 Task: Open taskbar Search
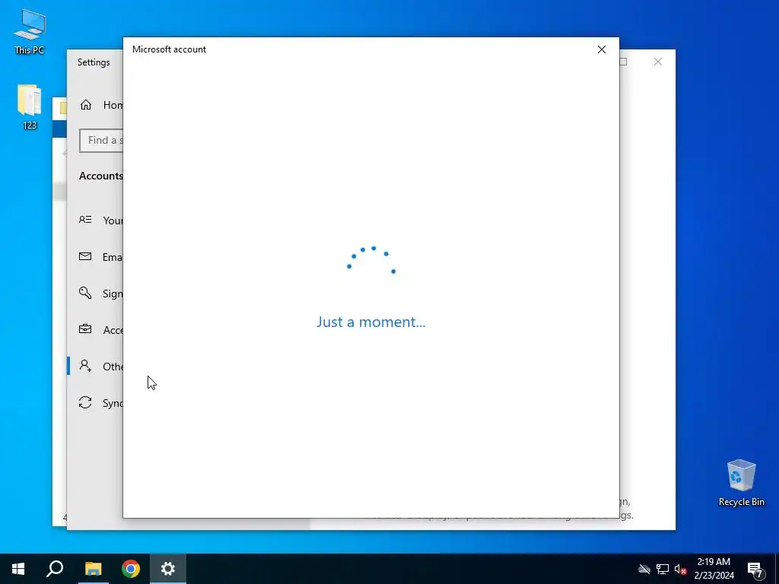pyautogui.click(x=55, y=569)
